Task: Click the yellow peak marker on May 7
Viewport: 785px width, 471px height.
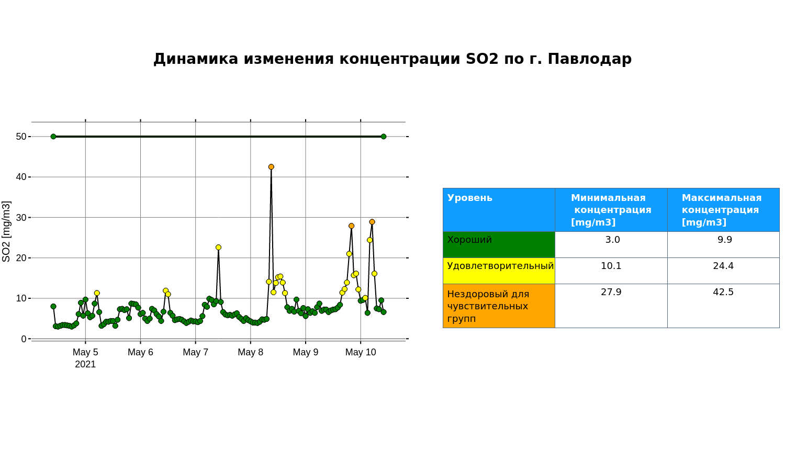Action: click(x=218, y=248)
